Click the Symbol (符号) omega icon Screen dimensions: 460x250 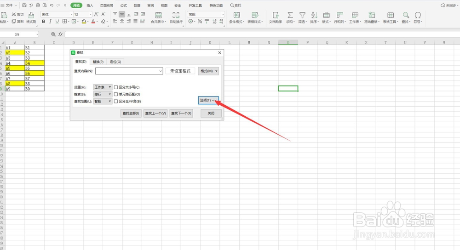[x=418, y=15]
